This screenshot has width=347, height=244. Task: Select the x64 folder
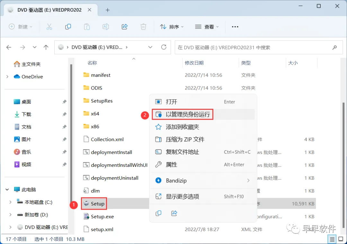tap(91, 113)
